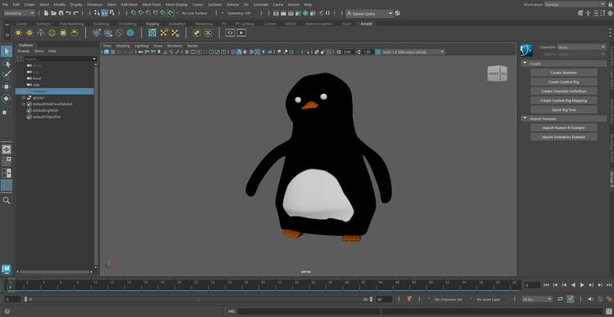Click the Create Control Rig button
This screenshot has width=614, height=317.
click(x=563, y=82)
